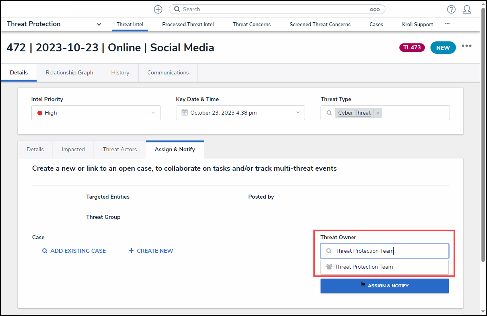Click the Add Existing Case link
This screenshot has height=316, width=487.
pos(74,251)
